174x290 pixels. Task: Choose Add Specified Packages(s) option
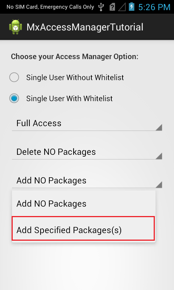click(83, 229)
